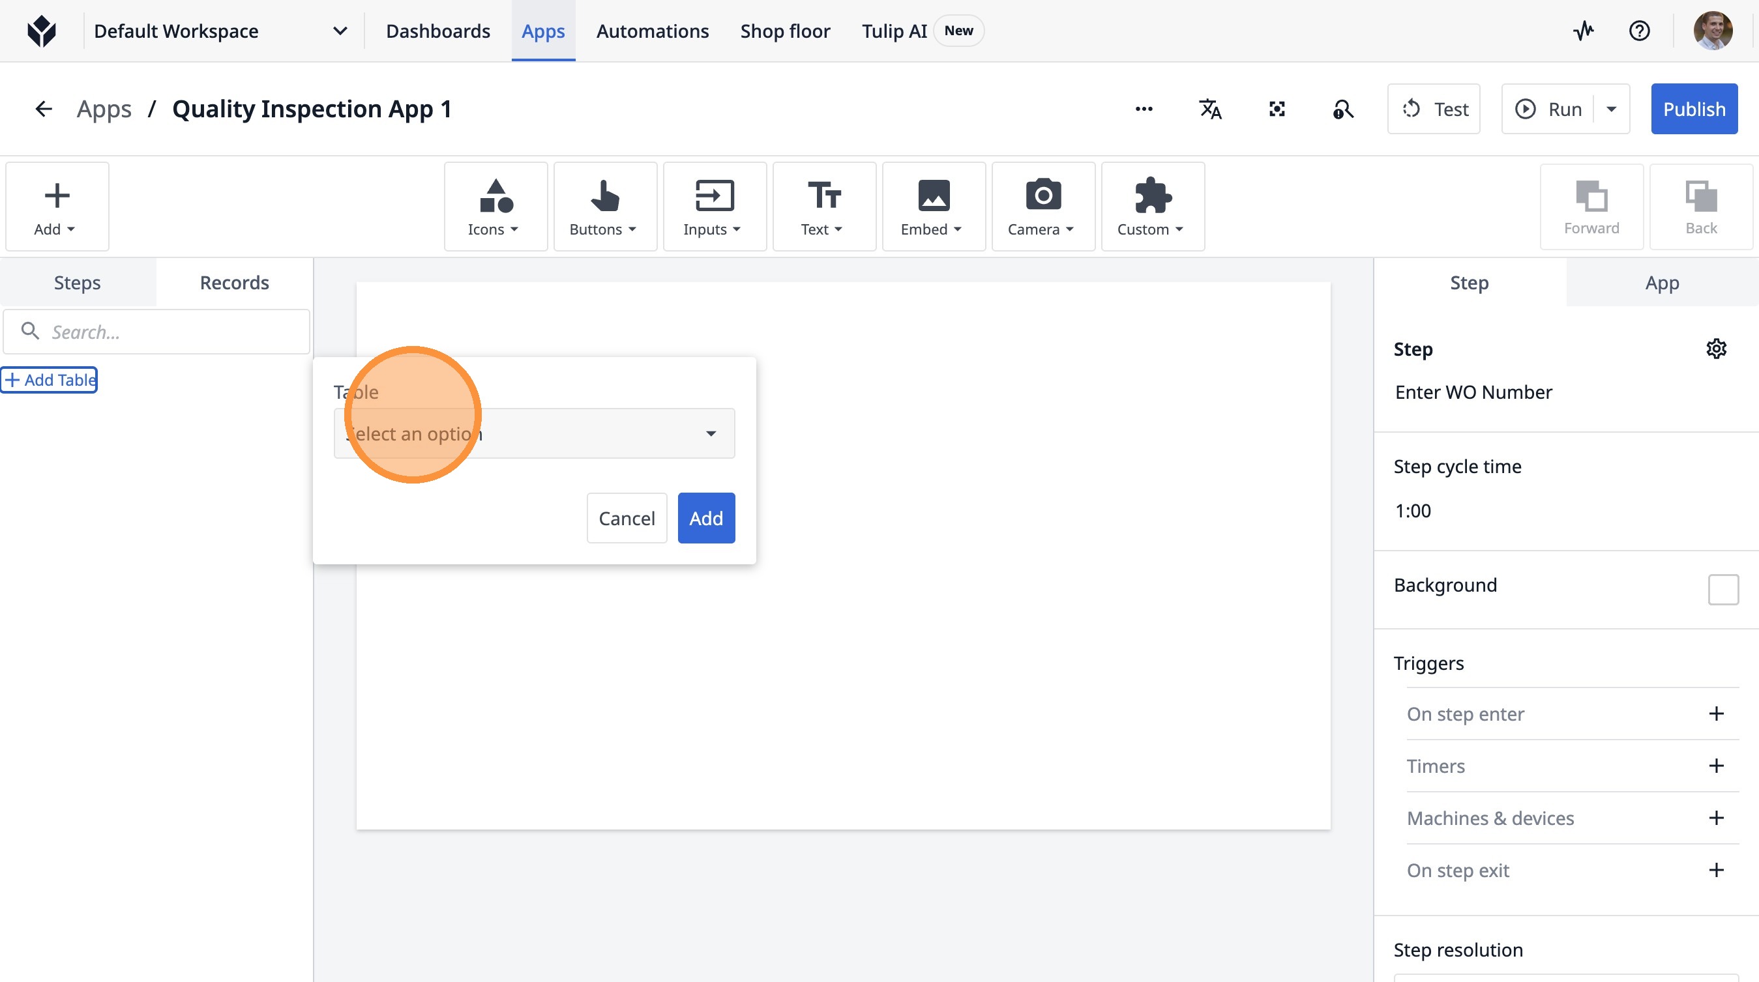Click the Tulip logo home icon
Image resolution: width=1759 pixels, height=982 pixels.
click(42, 31)
